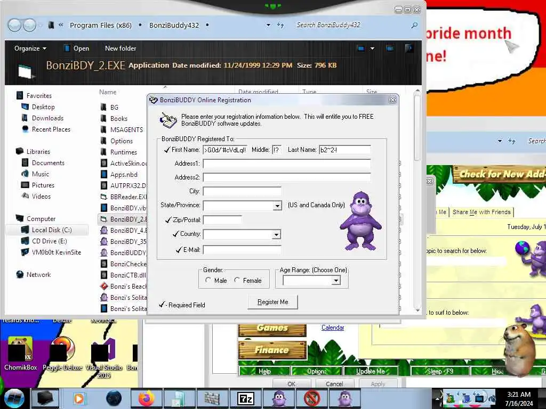Click the Finance button in Bonzi window
This screenshot has width=546, height=409.
click(272, 350)
